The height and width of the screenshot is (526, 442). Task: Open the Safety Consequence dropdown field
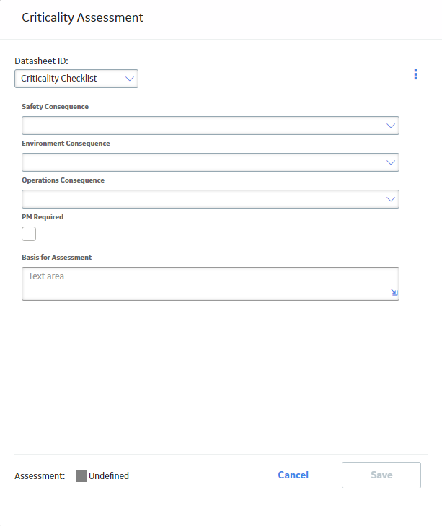coord(211,126)
